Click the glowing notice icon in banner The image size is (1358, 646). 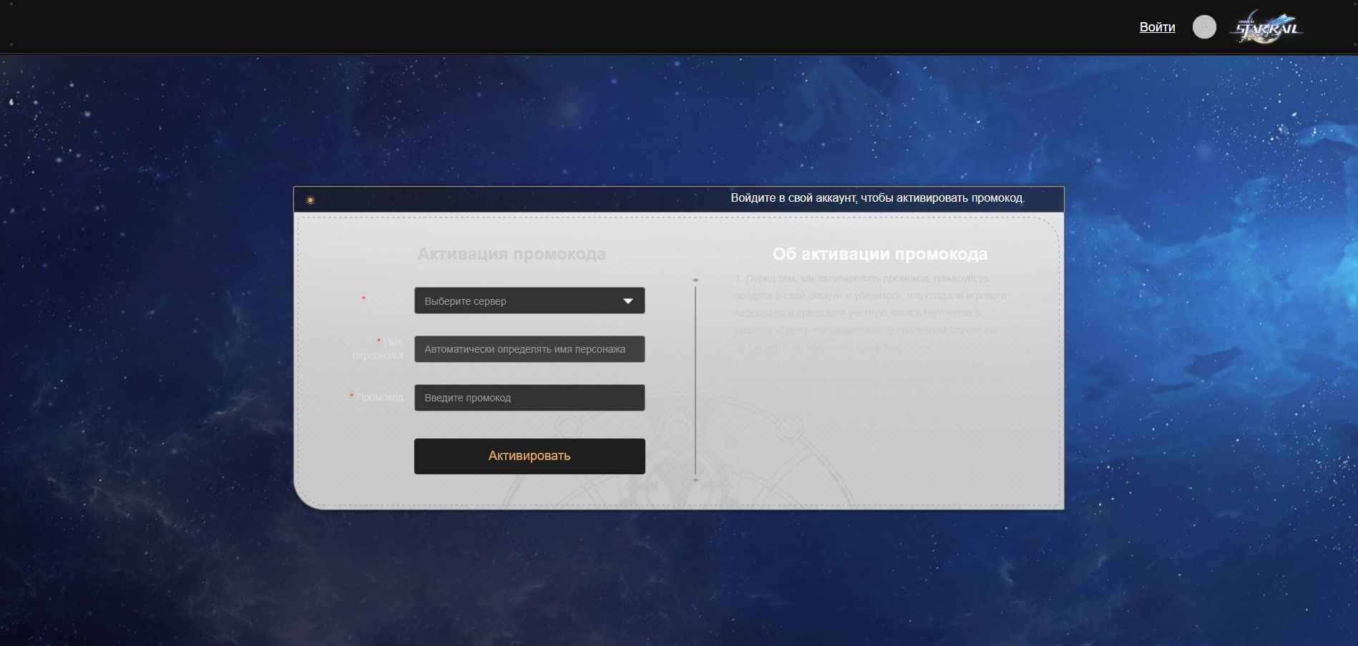[x=310, y=200]
